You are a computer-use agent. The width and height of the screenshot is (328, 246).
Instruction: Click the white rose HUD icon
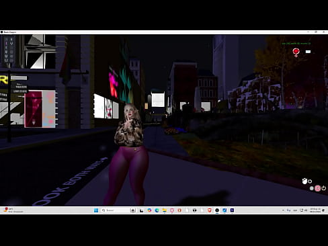304,181
